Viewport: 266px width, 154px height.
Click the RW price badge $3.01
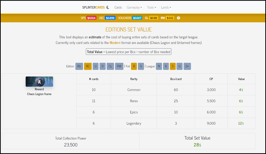170,18
